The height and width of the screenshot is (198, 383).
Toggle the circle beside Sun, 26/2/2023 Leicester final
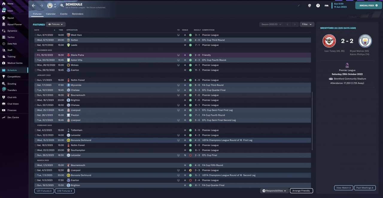pos(36,155)
